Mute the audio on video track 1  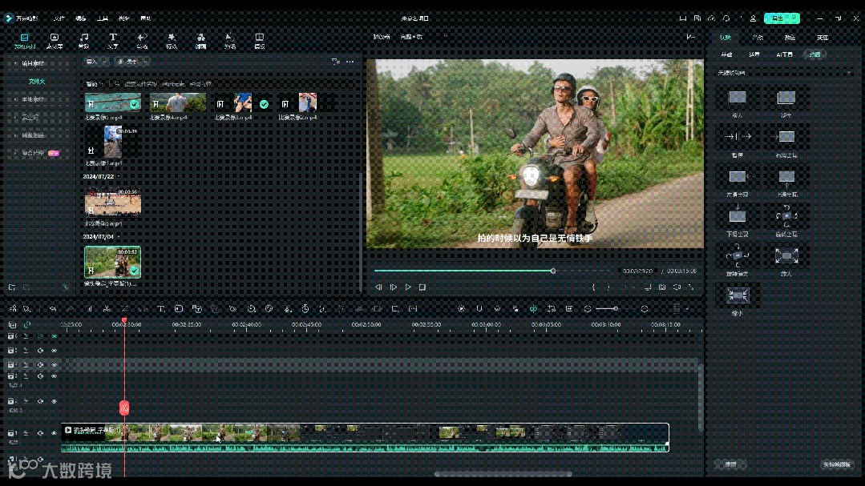(40, 433)
